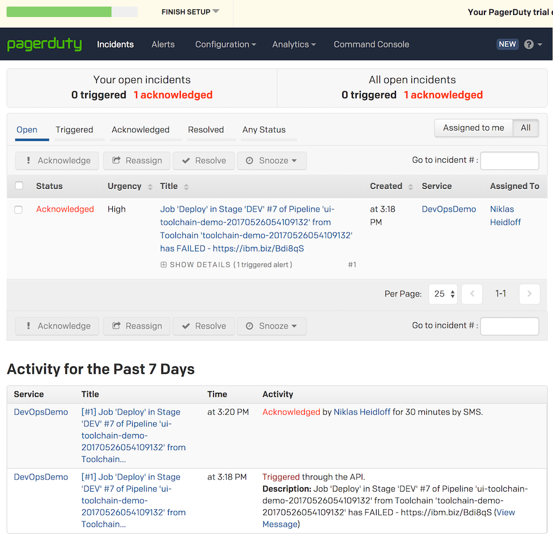The image size is (553, 537).
Task: Select all incidents header checkbox
Action: pyautogui.click(x=19, y=185)
